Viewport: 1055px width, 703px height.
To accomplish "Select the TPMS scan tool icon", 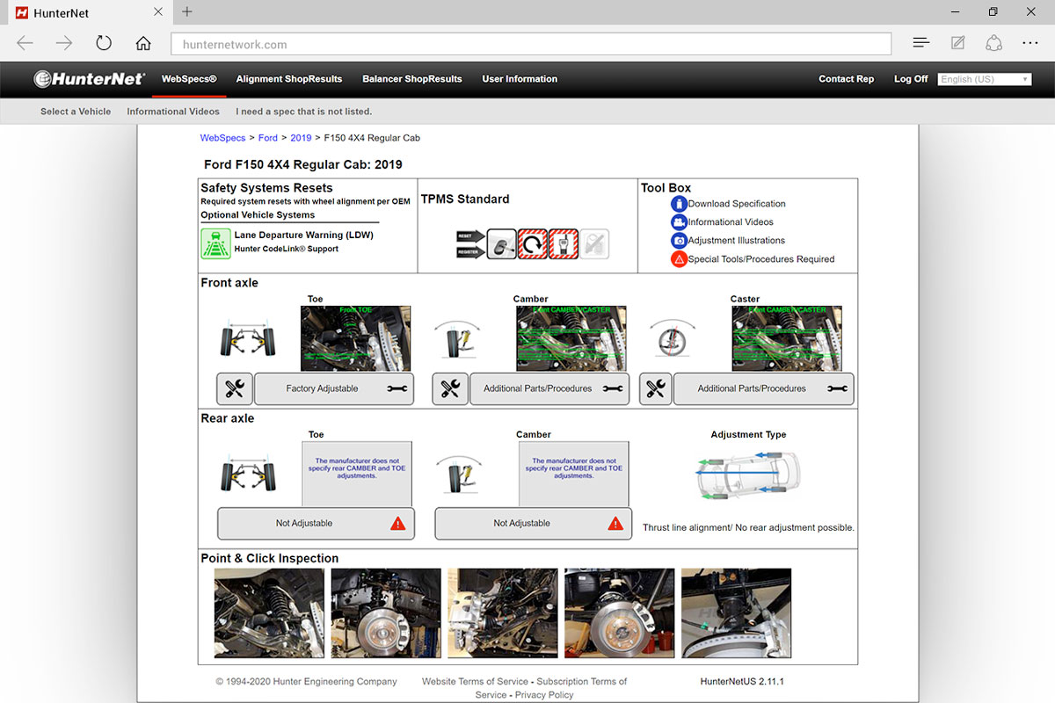I will 563,244.
